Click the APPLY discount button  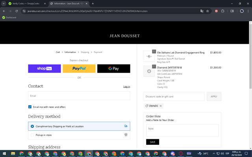point(214,97)
